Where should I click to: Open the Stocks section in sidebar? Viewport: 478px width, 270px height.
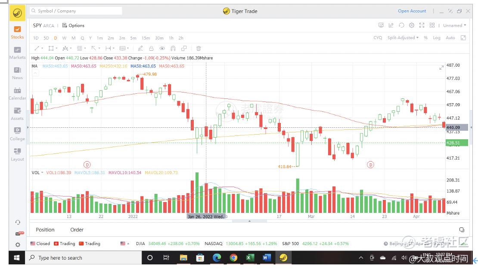(17, 33)
